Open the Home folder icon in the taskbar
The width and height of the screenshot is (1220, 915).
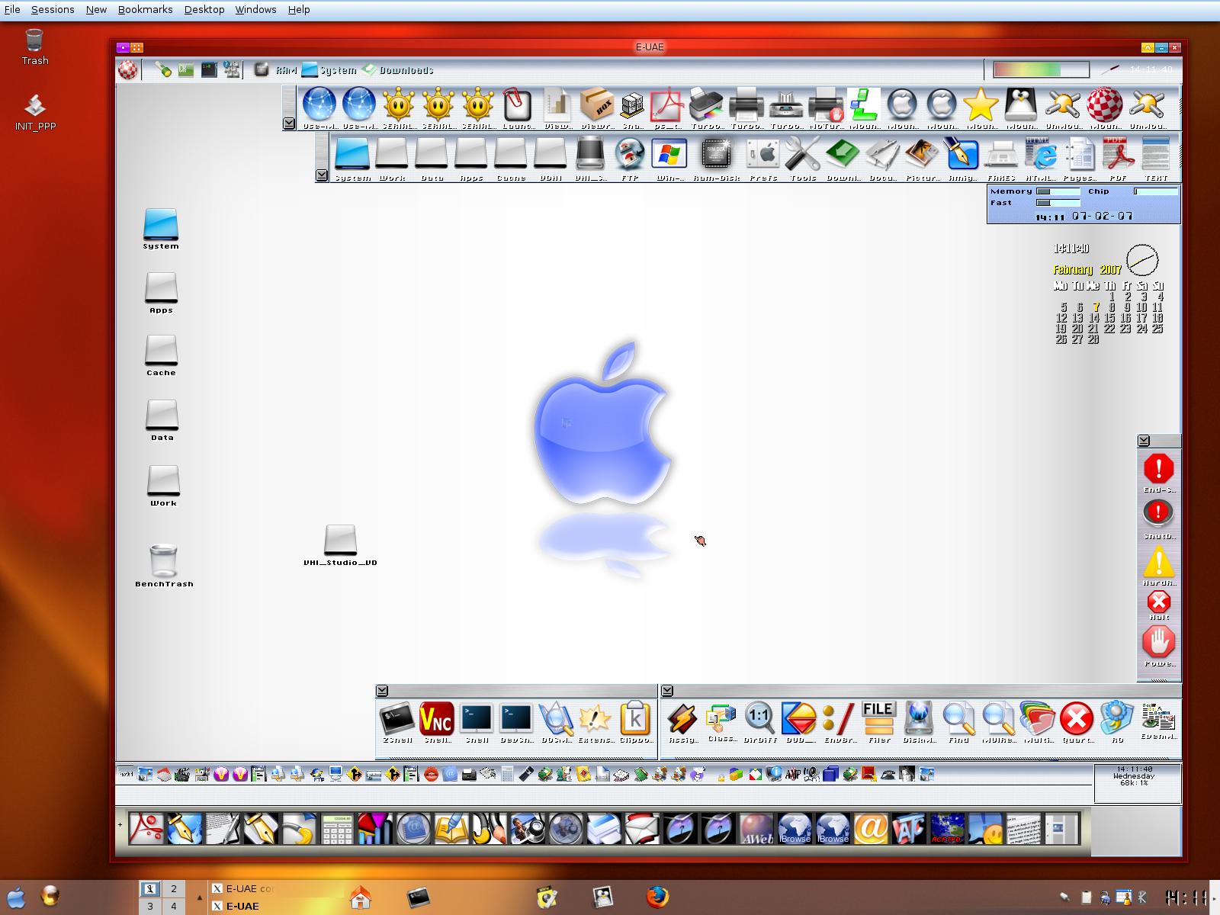[360, 897]
